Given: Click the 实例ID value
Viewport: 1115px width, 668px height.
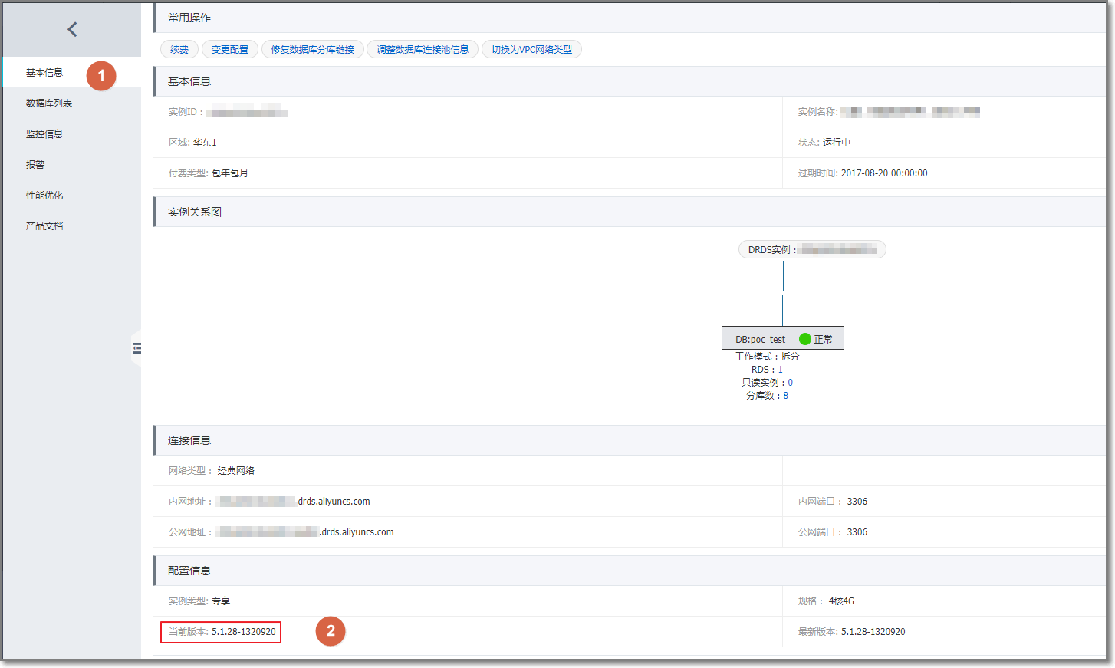Looking at the screenshot, I should point(248,112).
